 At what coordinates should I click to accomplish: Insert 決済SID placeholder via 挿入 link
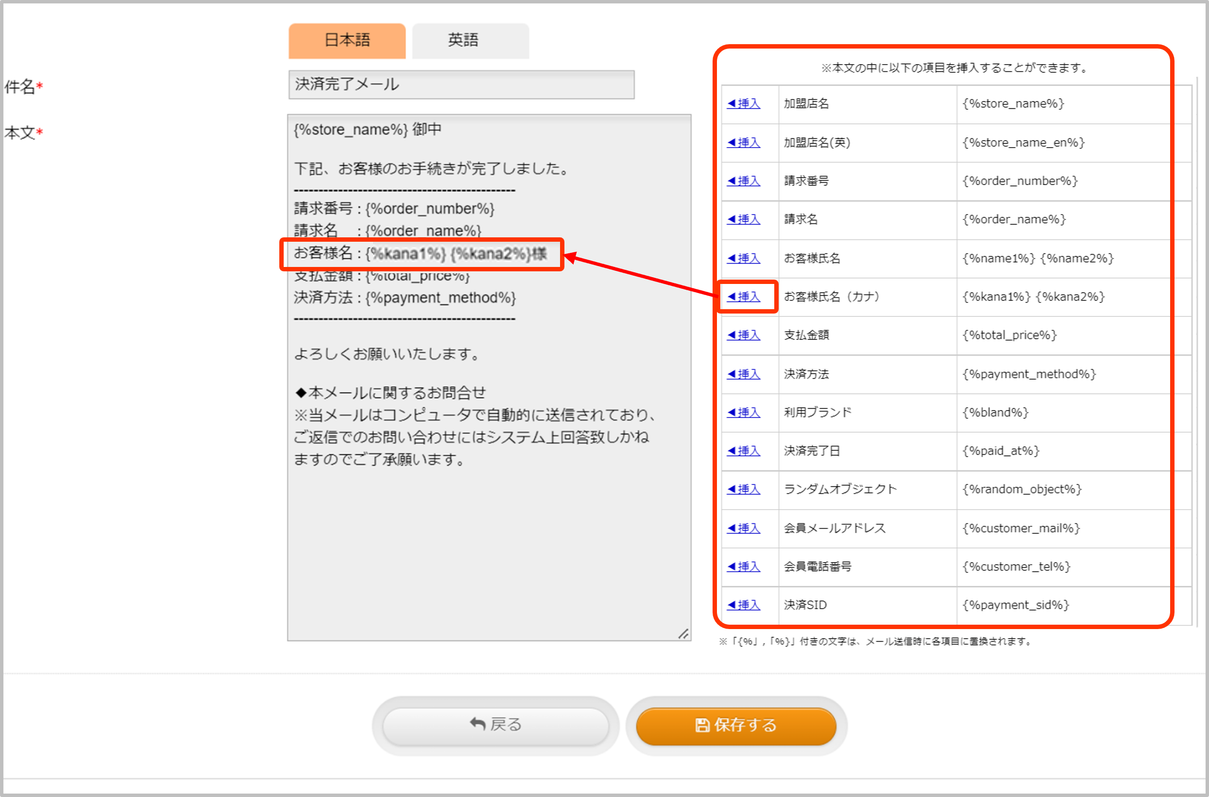tap(744, 605)
